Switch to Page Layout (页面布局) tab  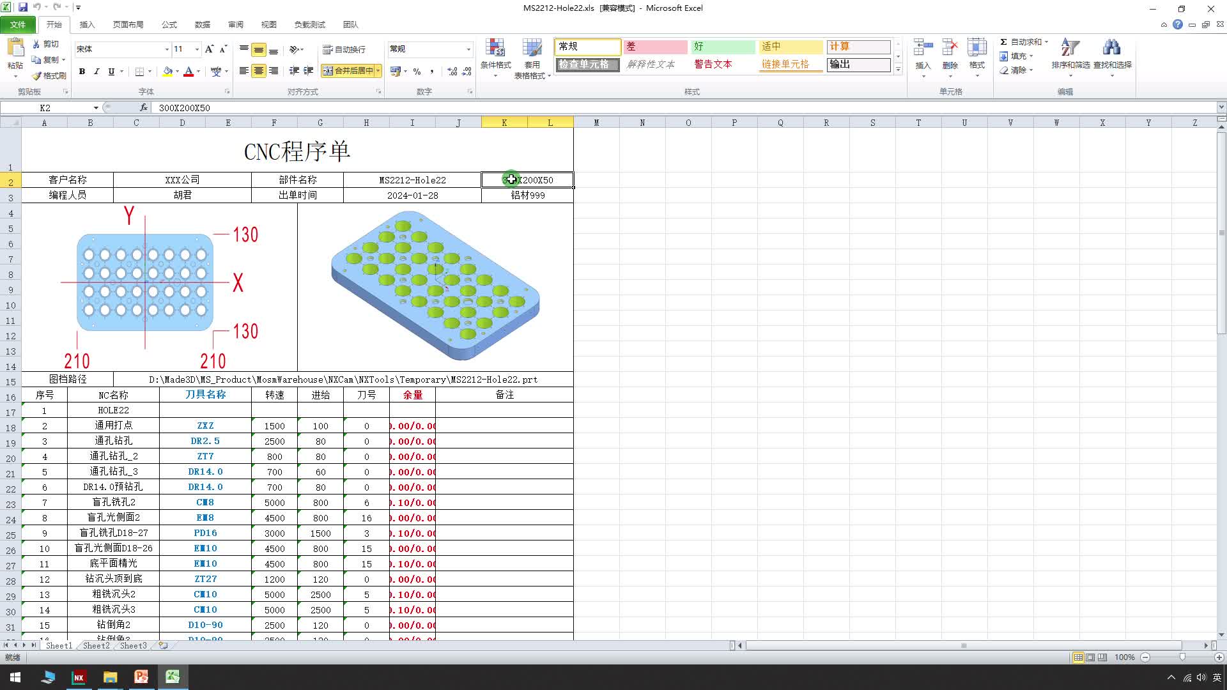128,24
